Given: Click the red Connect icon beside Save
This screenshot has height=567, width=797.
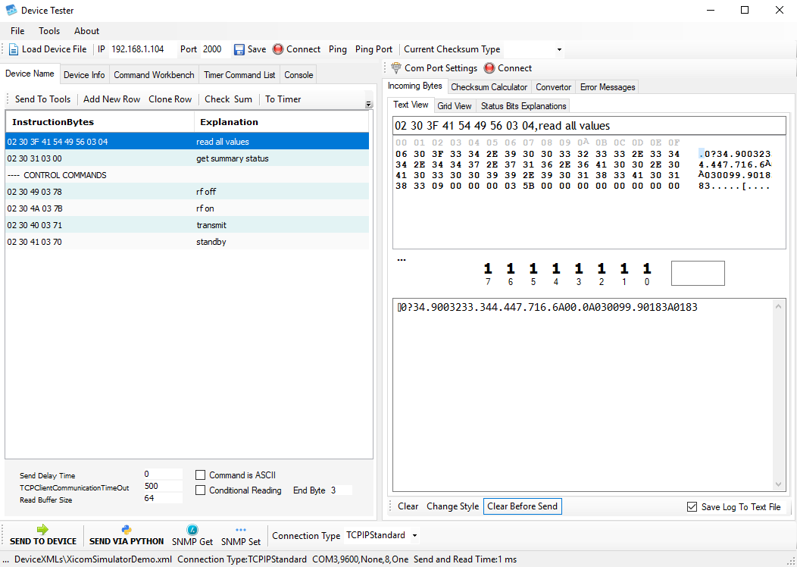Looking at the screenshot, I should [x=277, y=49].
